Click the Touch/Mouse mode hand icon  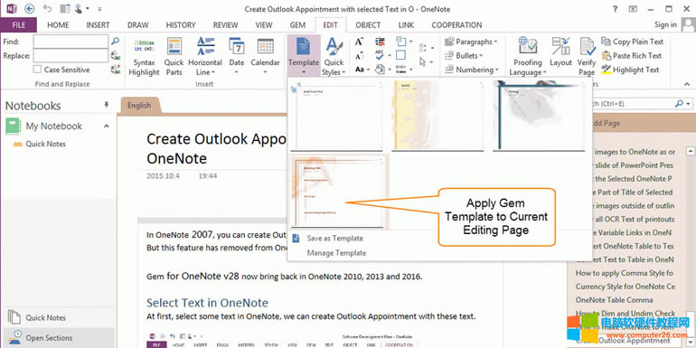click(79, 8)
